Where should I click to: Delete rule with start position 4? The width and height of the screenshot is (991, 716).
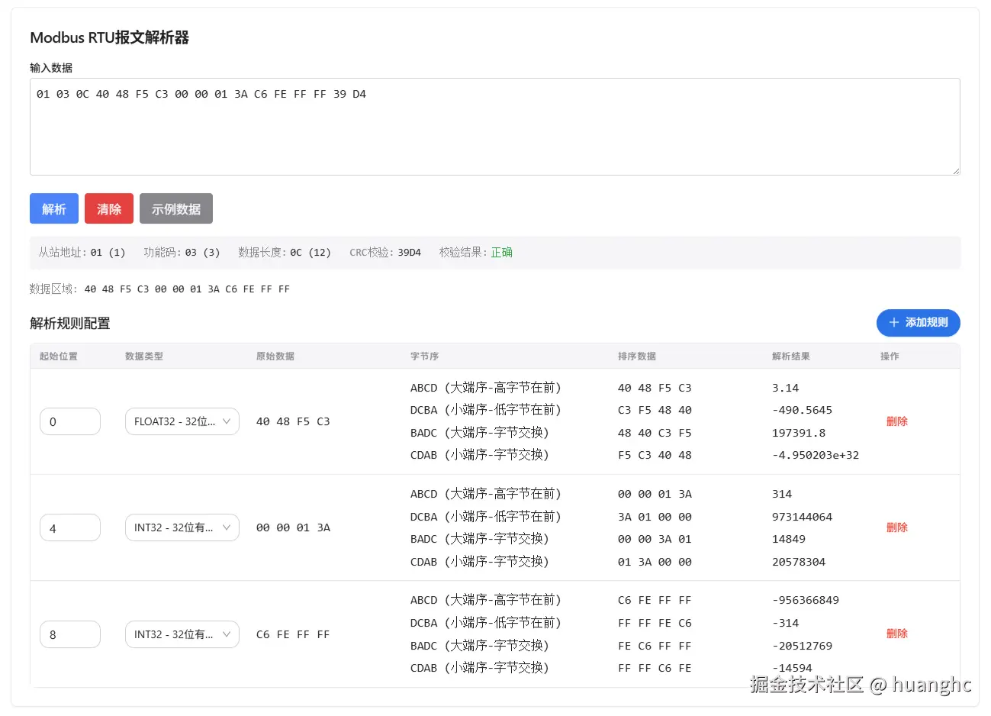[x=897, y=527]
